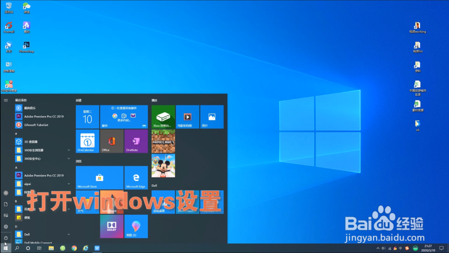This screenshot has height=253, width=449.
Task: Launch the Microsoft Edge tile
Action: point(136,178)
